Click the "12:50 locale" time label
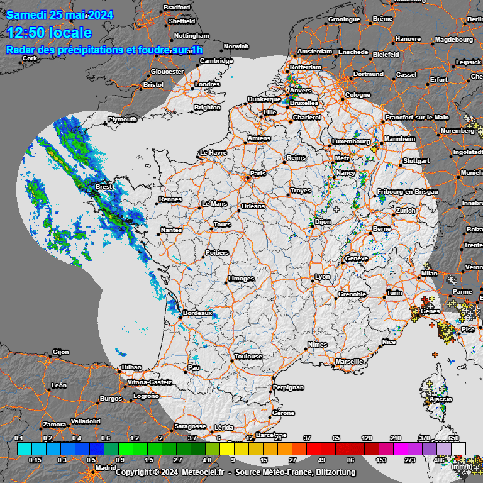Screen dimensions: 483x483 pos(48,33)
